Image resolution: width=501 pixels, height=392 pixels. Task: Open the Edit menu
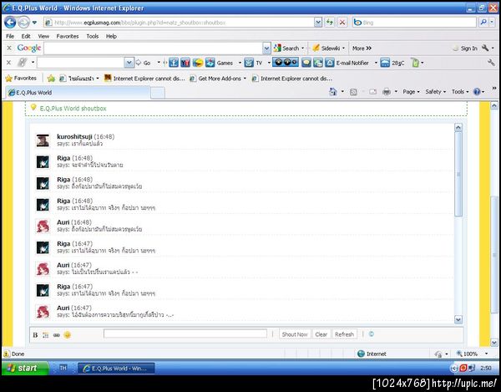pos(26,36)
